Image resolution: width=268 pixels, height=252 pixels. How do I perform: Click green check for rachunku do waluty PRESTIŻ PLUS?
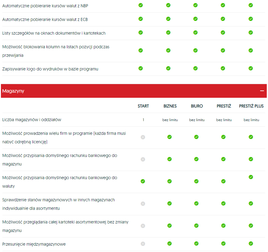click(x=251, y=177)
